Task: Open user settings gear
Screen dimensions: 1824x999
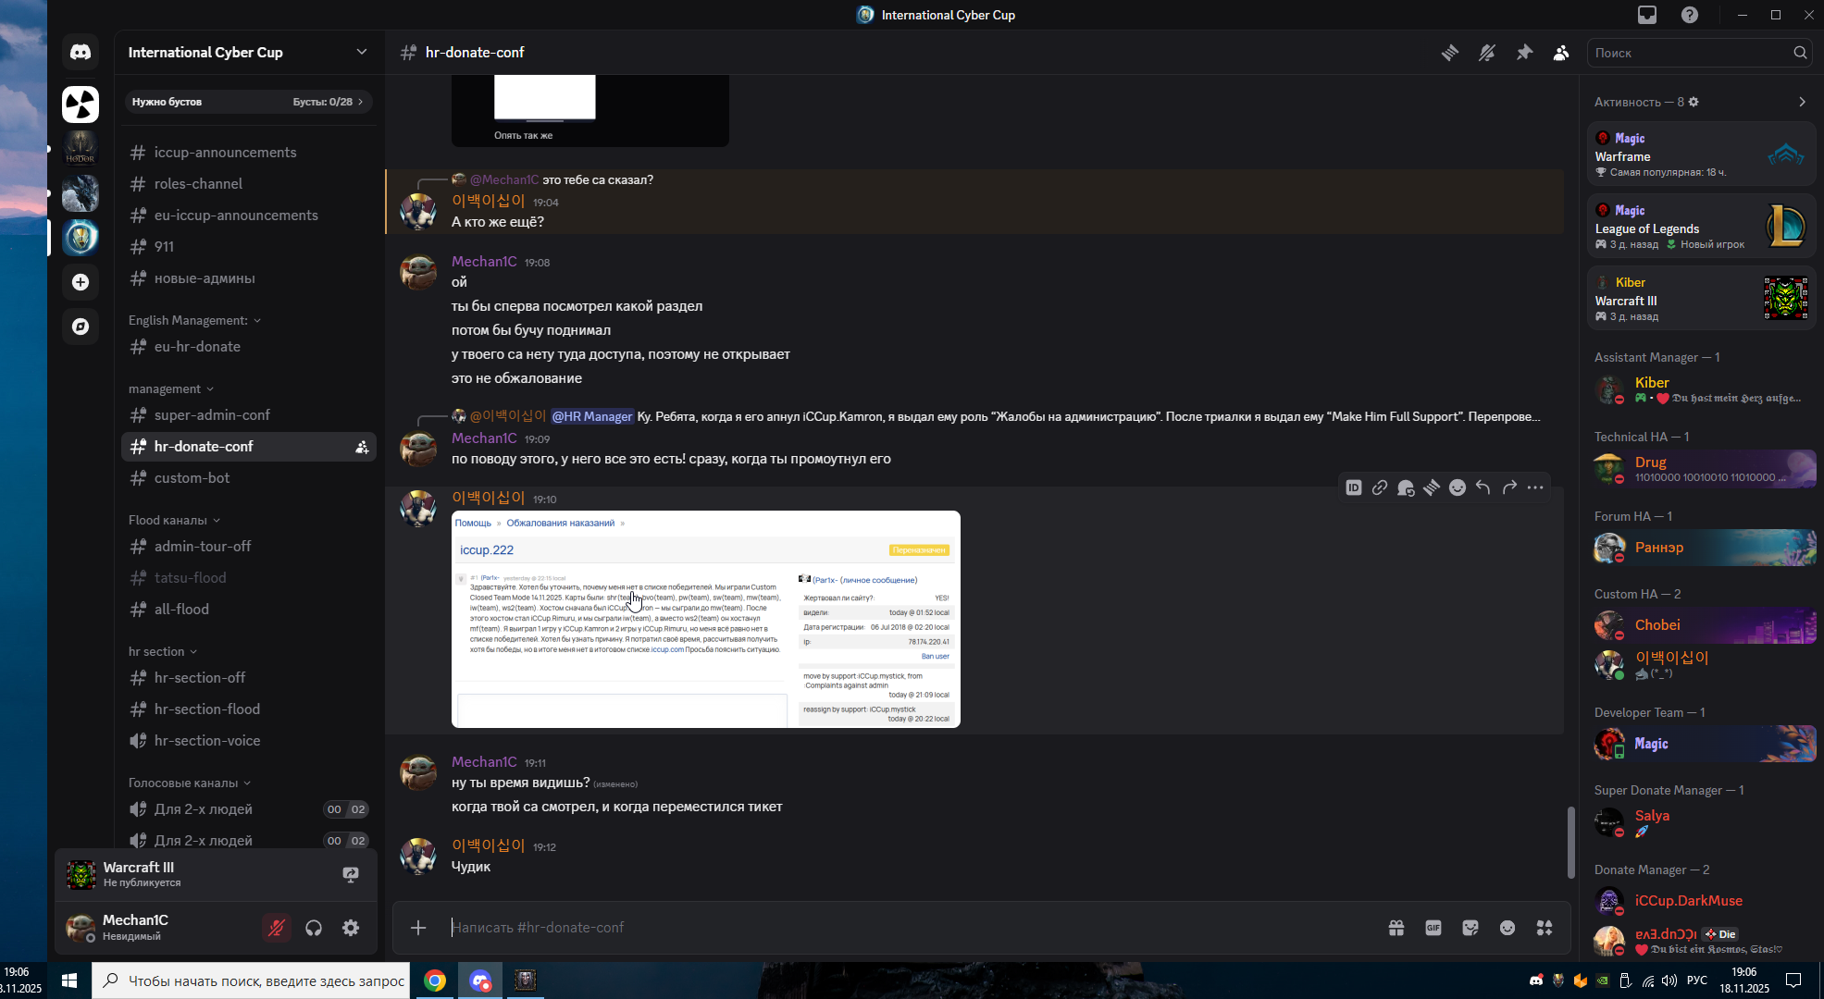Action: (x=351, y=928)
